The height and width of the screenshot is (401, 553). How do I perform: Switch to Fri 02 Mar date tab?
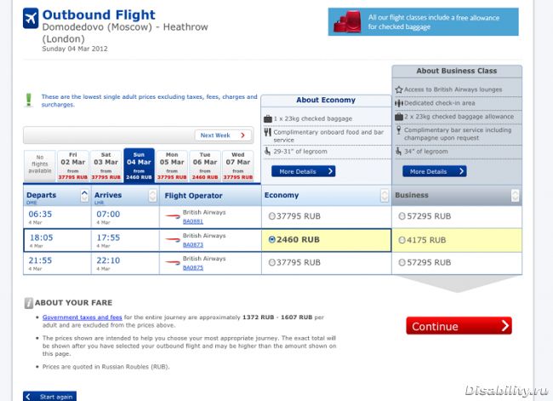(71, 165)
